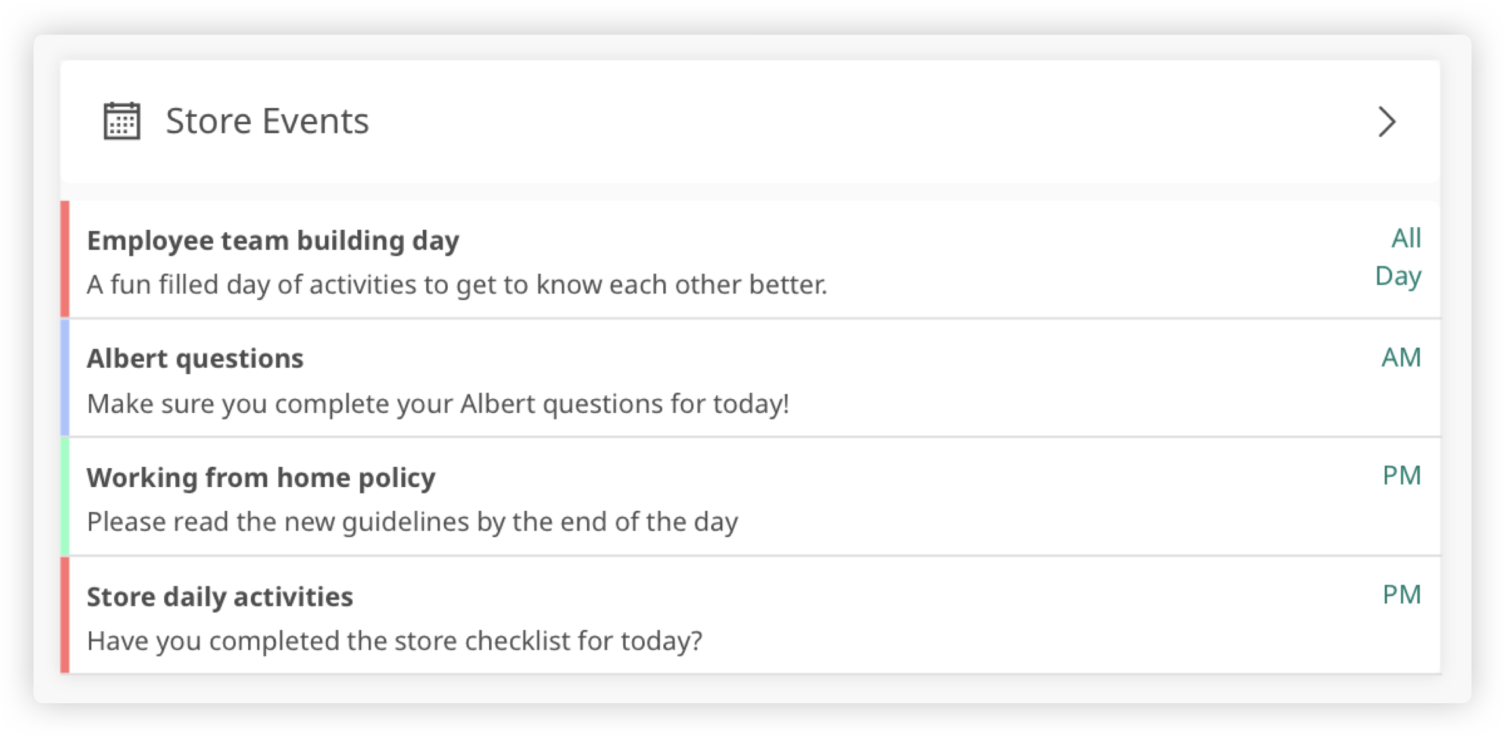Viewport: 1505px width, 738px height.
Task: Select the new guidelines description text
Action: coord(412,522)
